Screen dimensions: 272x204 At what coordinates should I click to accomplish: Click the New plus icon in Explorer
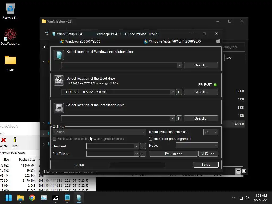[47, 33]
